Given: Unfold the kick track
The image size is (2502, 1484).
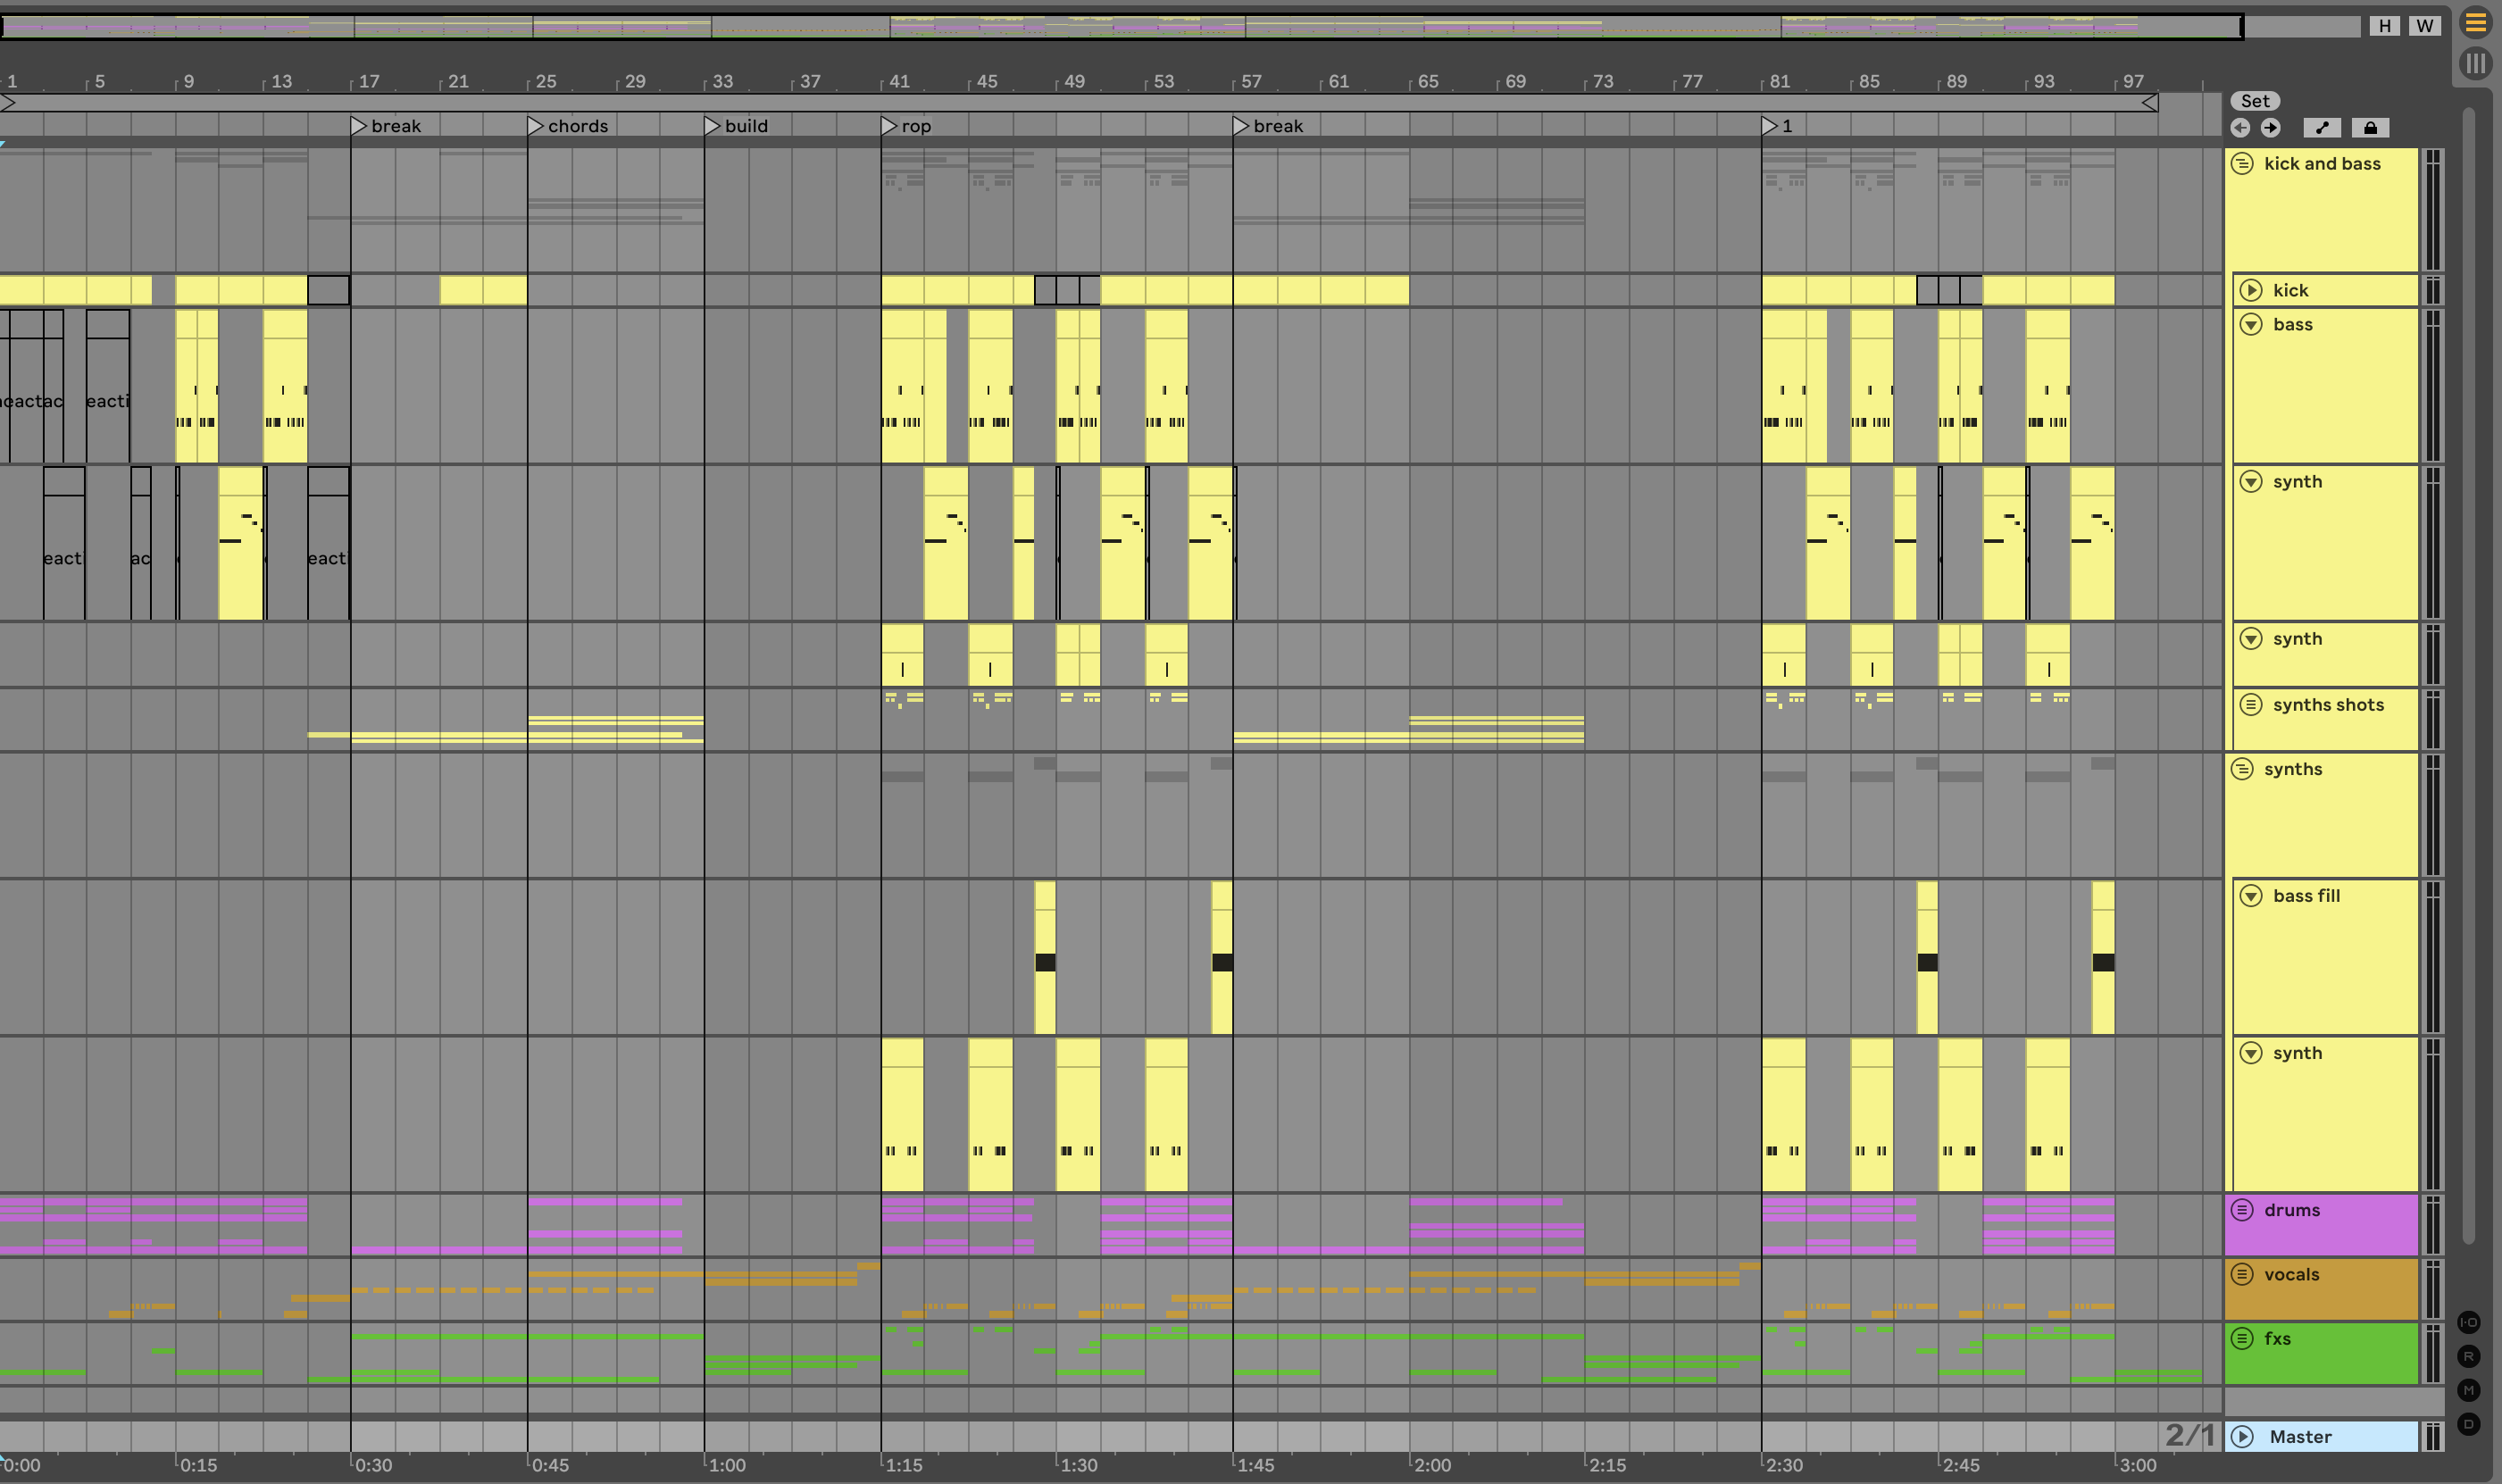Looking at the screenshot, I should [x=2251, y=290].
